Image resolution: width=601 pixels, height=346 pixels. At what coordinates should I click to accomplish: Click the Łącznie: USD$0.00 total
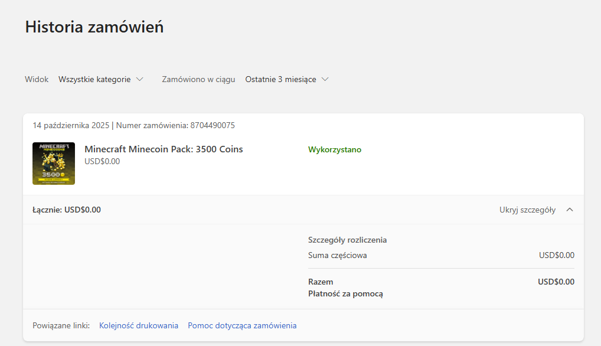pyautogui.click(x=67, y=210)
